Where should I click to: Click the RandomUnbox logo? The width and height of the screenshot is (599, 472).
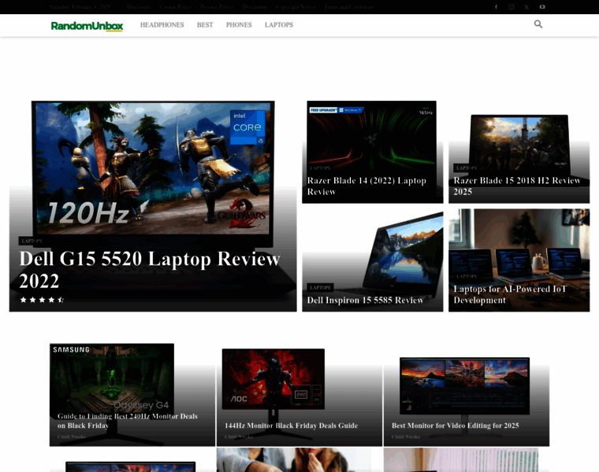[x=87, y=25]
